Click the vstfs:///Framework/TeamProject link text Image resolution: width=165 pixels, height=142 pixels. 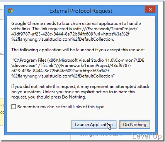[105, 29]
